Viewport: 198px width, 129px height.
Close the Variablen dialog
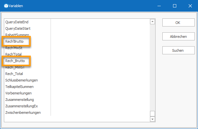190,6
